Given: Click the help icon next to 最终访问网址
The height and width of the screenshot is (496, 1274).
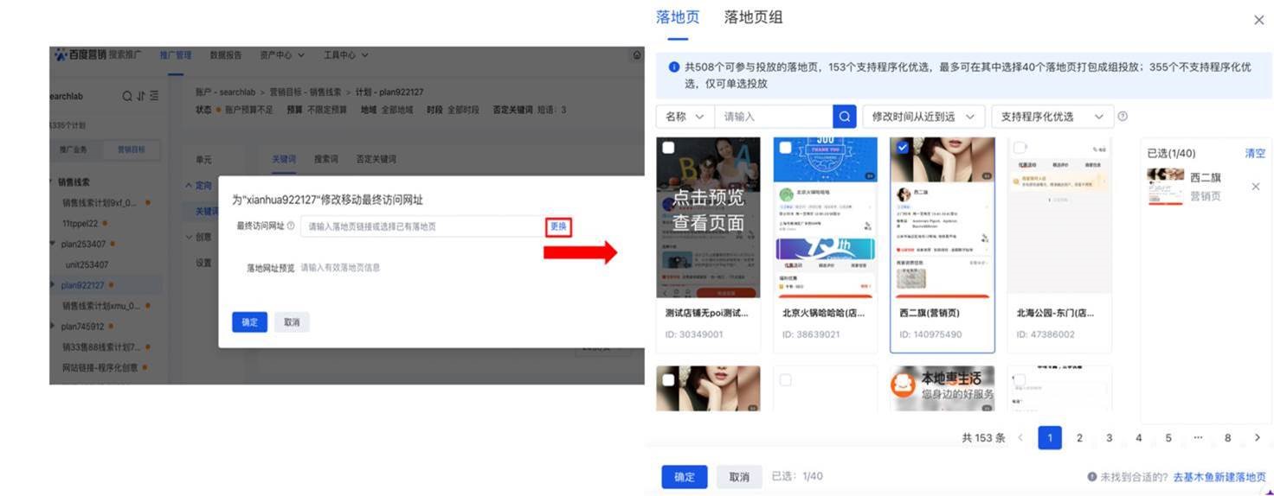Looking at the screenshot, I should [291, 226].
